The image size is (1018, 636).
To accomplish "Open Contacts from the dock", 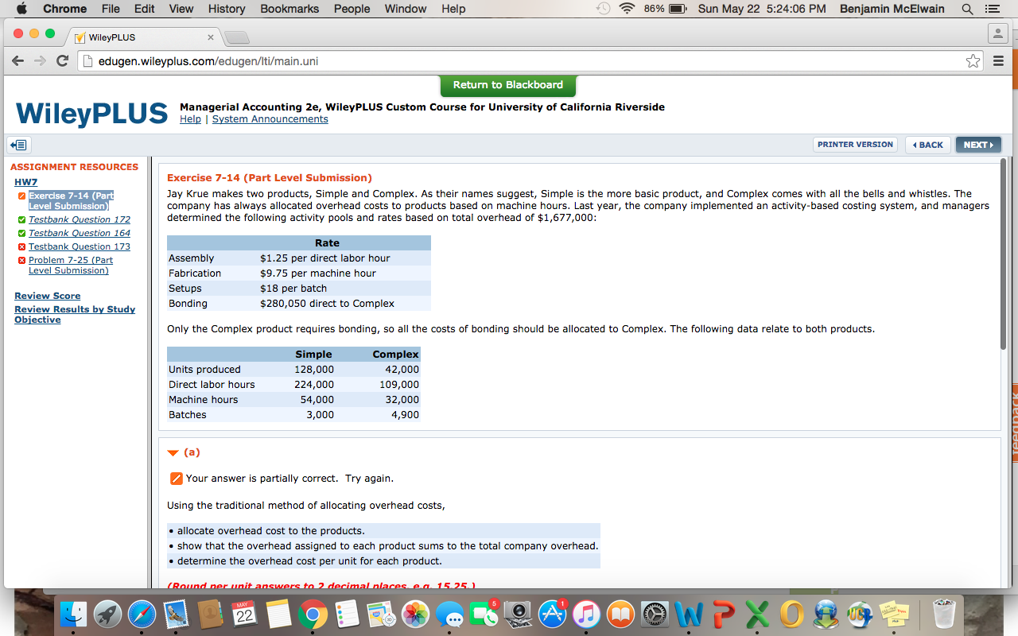I will [210, 614].
